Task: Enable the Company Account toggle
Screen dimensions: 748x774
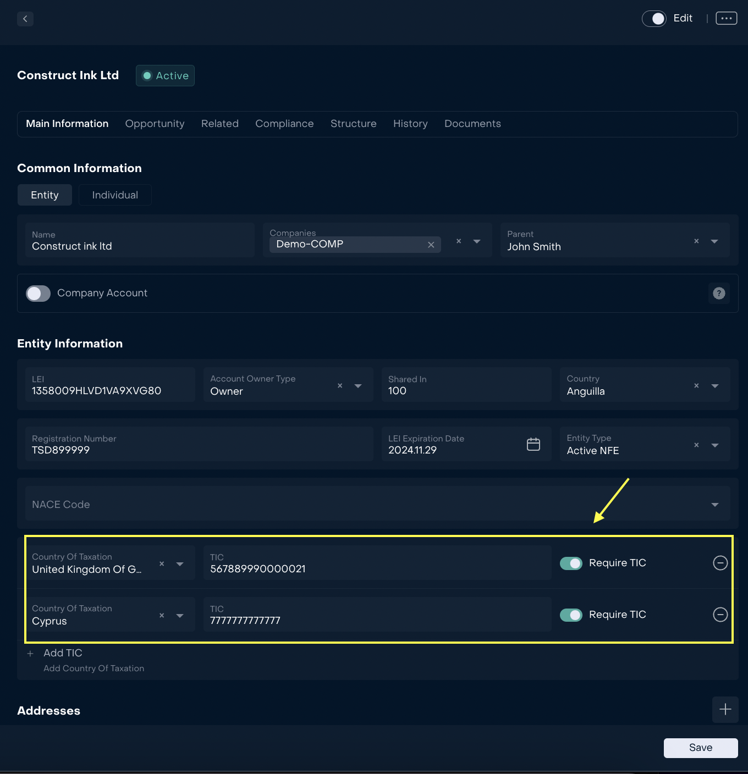Action: pyautogui.click(x=38, y=294)
